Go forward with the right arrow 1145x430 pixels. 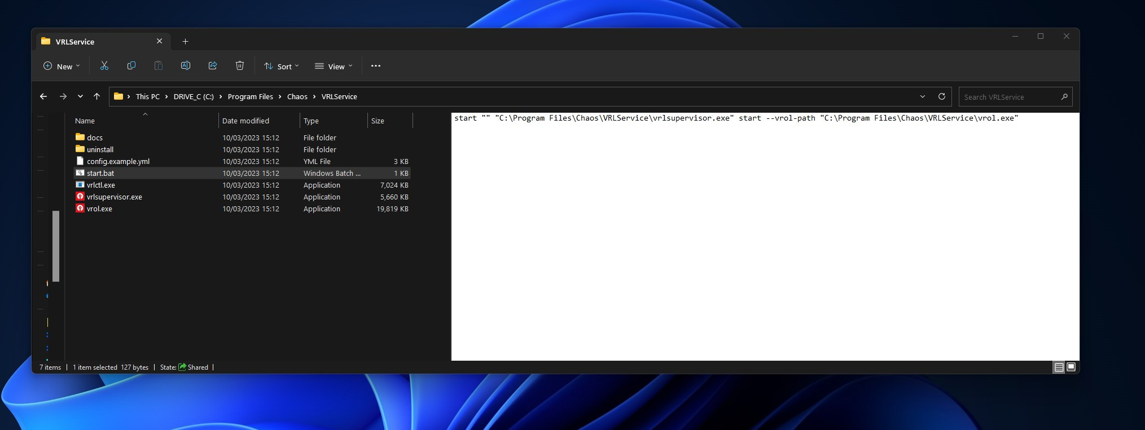click(x=63, y=96)
